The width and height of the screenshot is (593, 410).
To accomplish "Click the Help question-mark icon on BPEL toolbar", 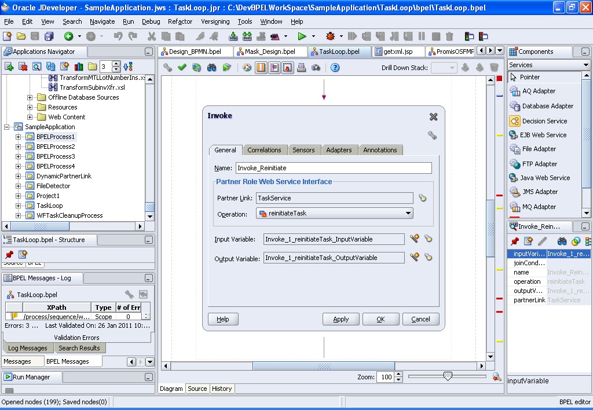I will [335, 67].
